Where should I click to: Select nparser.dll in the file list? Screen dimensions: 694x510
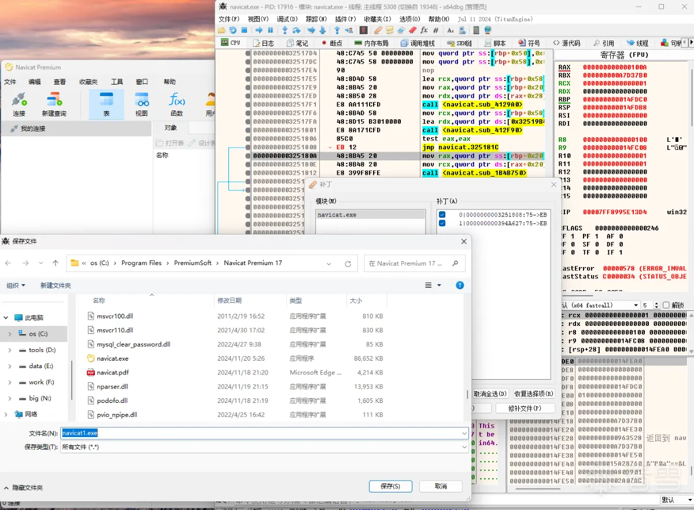pyautogui.click(x=112, y=387)
